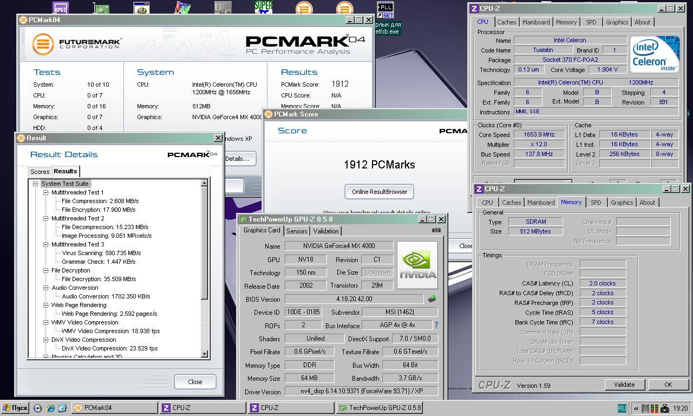This screenshot has height=416, width=693.
Task: Select 'Image Processing: 9.051 MPixels/s' row
Action: coord(106,236)
